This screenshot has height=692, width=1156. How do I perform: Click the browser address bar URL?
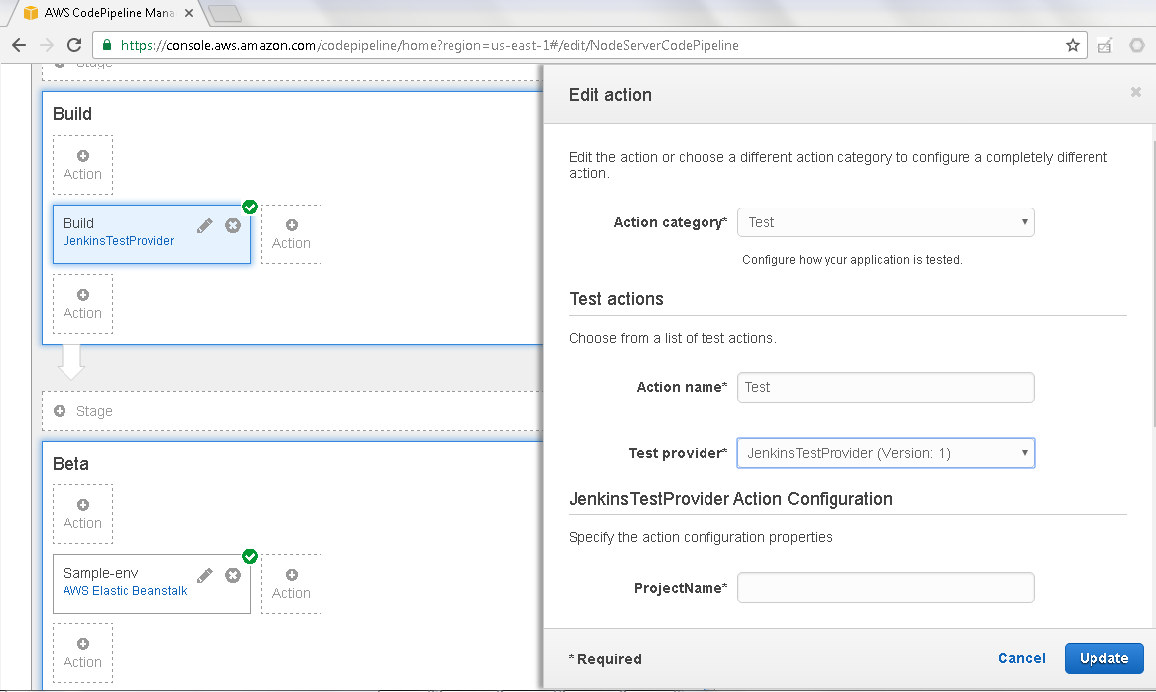[x=430, y=45]
